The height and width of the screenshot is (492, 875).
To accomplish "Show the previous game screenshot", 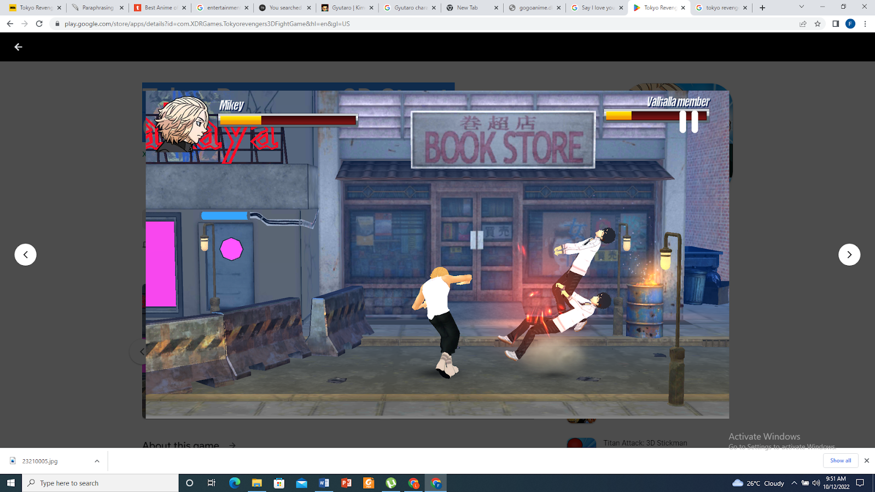I will pos(25,255).
